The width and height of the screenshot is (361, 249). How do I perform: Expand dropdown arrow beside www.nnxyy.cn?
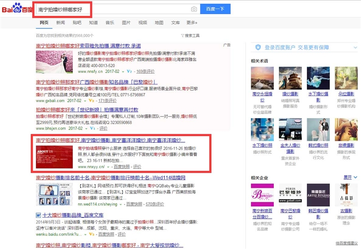(108, 167)
